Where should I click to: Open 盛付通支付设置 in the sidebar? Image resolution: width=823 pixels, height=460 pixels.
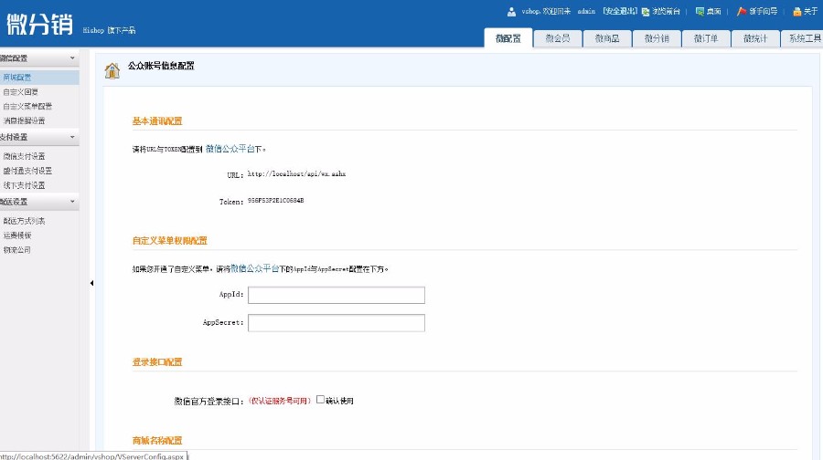click(x=27, y=171)
